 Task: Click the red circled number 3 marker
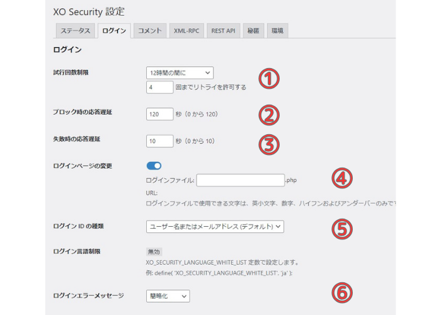click(269, 144)
